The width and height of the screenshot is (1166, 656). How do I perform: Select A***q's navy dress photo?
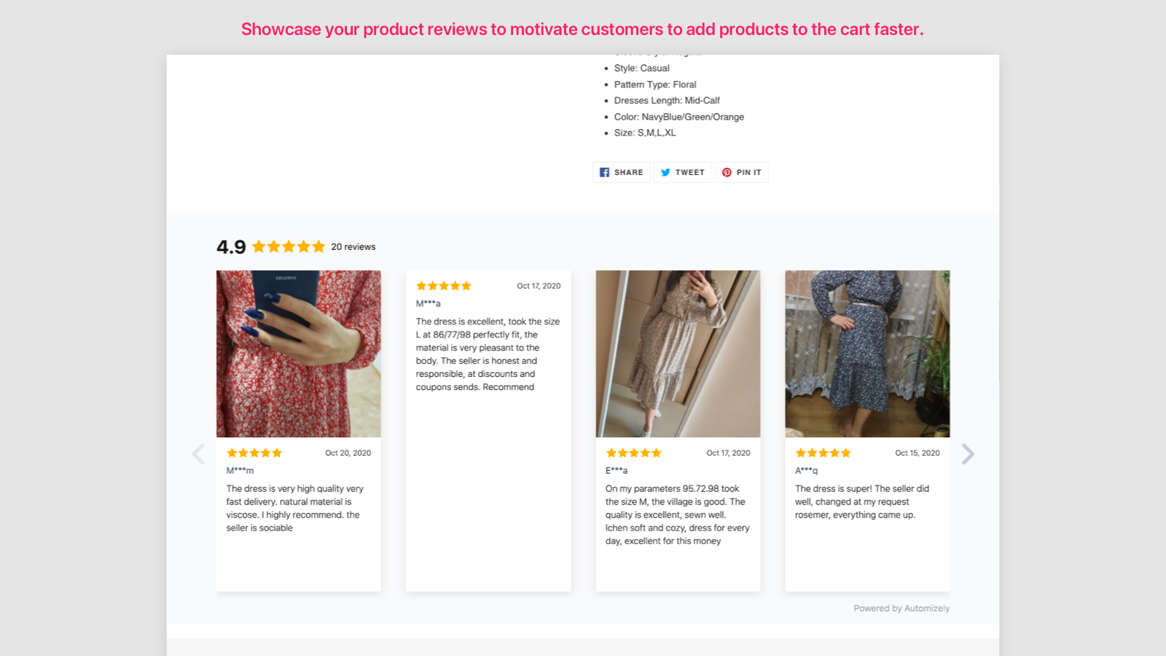(x=867, y=354)
